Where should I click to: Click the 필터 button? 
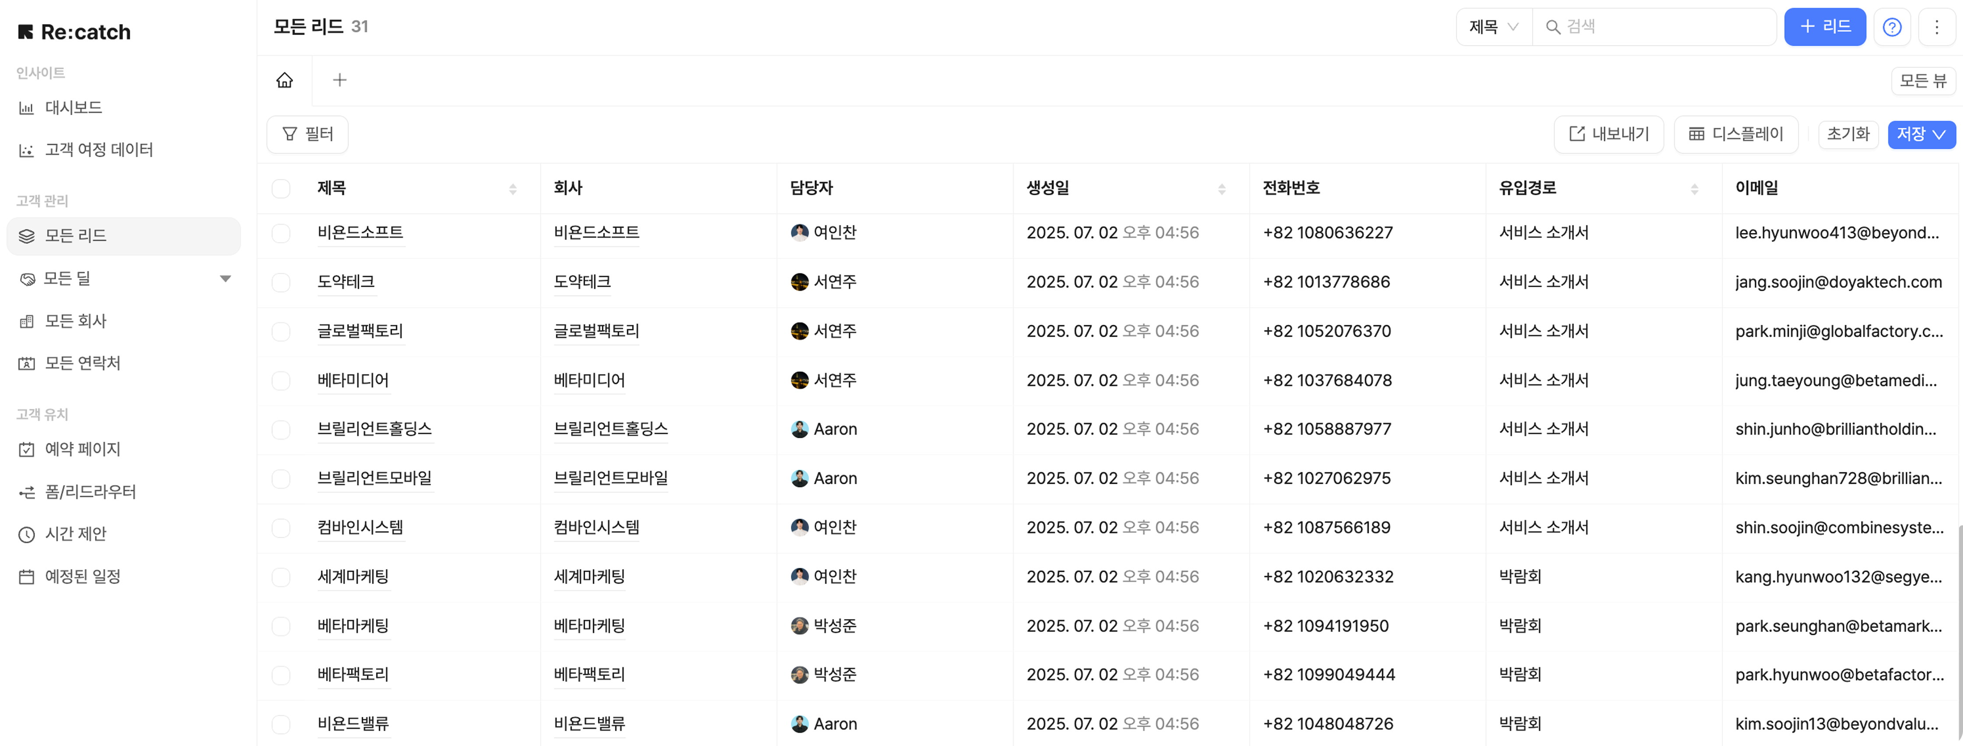pos(308,135)
